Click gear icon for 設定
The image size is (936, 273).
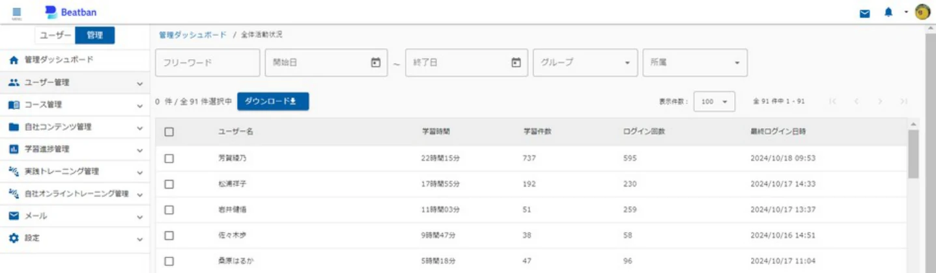tap(14, 238)
